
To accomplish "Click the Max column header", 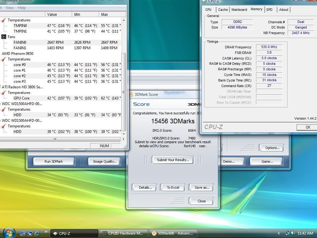I will pyautogui.click(x=112, y=14).
